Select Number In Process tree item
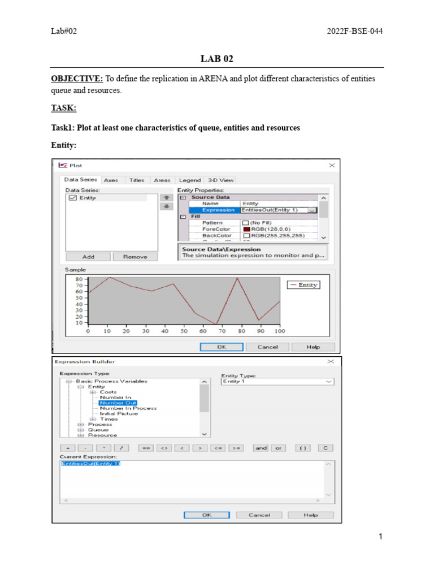Screen dimensions: 434x579 [128, 408]
